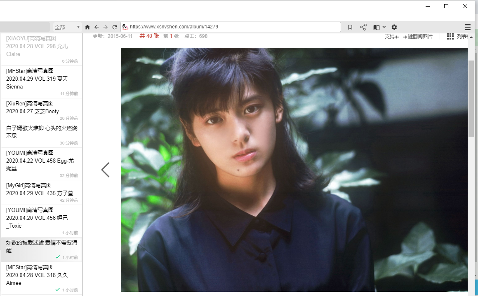This screenshot has width=478, height=296.
Task: Reload the page with the refresh icon
Action: tap(115, 27)
